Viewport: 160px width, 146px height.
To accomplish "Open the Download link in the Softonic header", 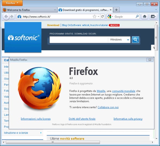I will 53,25.
